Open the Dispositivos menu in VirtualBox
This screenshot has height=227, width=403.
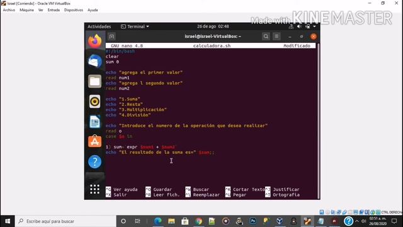click(74, 10)
